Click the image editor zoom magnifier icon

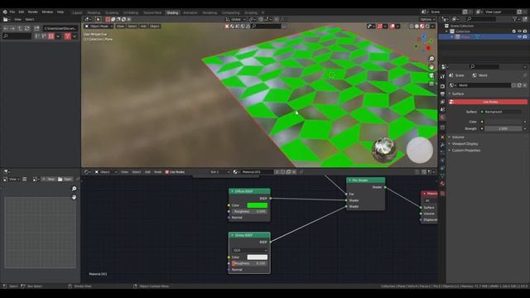74,189
